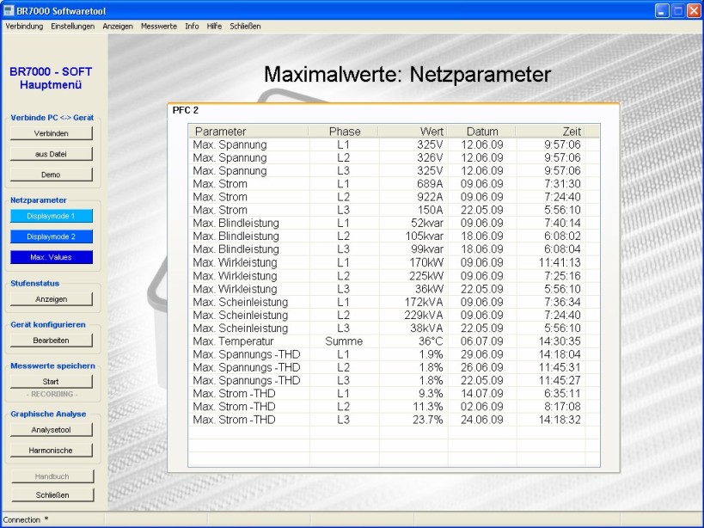Image resolution: width=704 pixels, height=528 pixels.
Task: Open the Einstellungen menu
Action: pyautogui.click(x=73, y=26)
